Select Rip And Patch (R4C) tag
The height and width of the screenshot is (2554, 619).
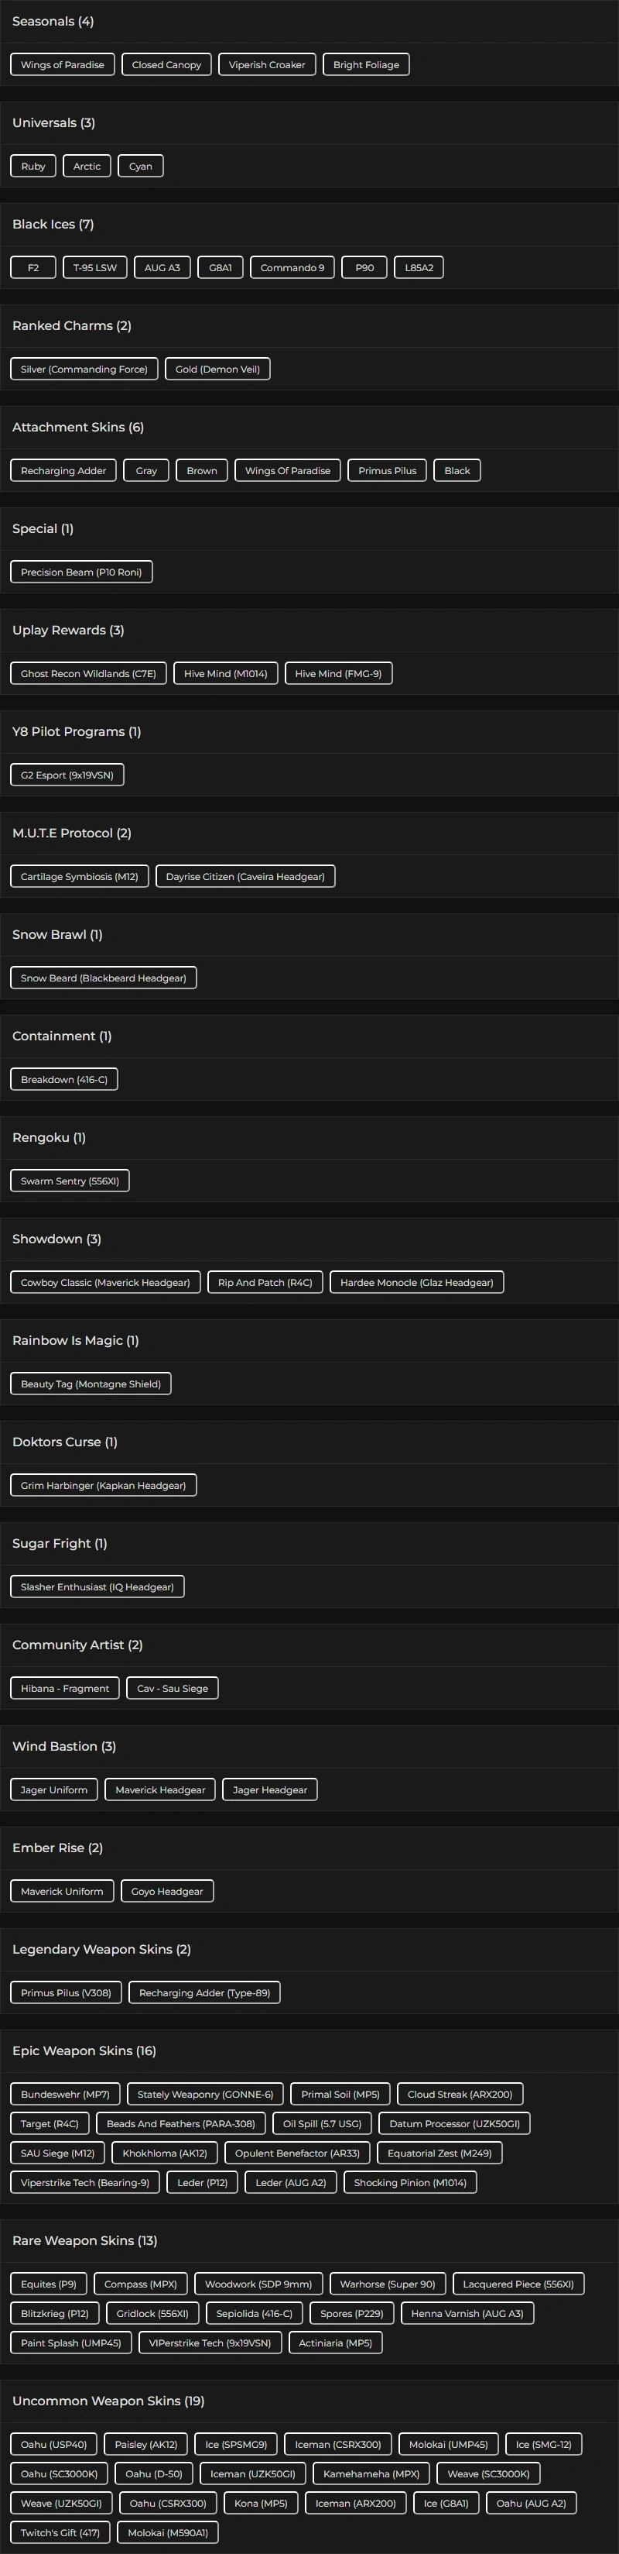point(265,1282)
